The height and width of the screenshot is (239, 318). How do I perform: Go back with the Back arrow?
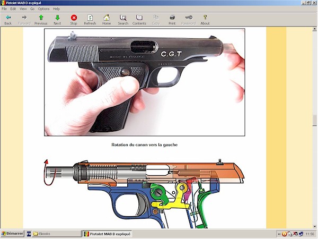8,20
